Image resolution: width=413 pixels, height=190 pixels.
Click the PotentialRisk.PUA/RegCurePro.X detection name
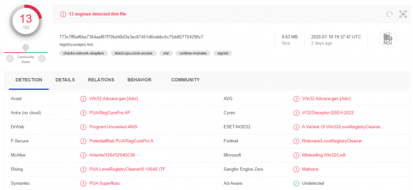121,141
